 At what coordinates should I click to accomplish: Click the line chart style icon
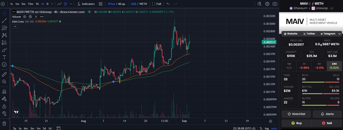tap(59, 4)
